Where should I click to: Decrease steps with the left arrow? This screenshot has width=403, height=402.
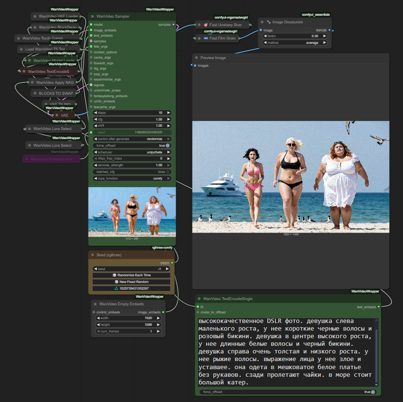[x=95, y=113]
